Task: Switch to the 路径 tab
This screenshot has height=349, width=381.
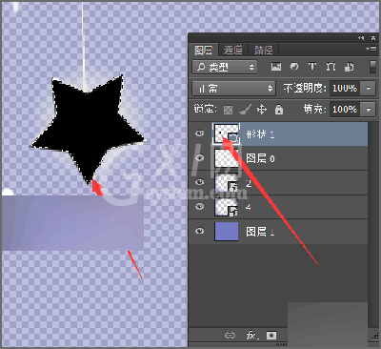Action: pyautogui.click(x=264, y=51)
